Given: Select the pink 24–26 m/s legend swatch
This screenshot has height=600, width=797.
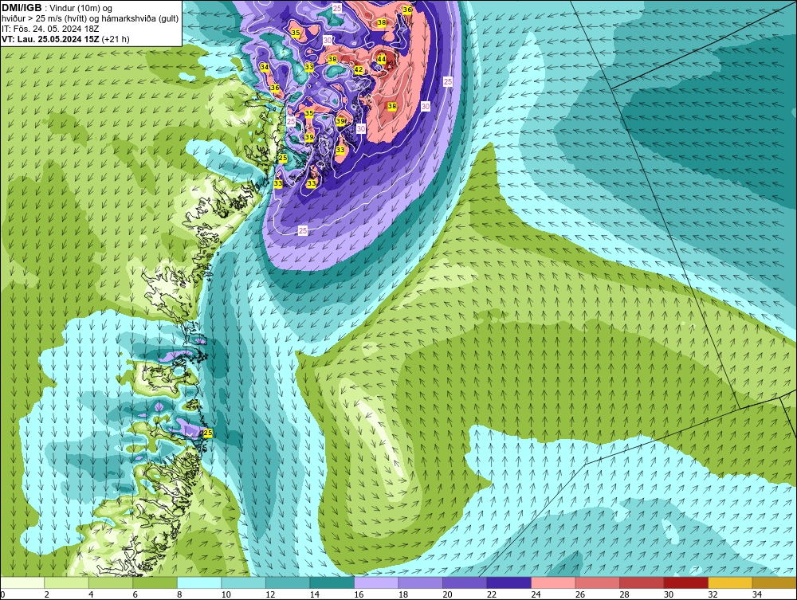Looking at the screenshot, I should click(553, 582).
